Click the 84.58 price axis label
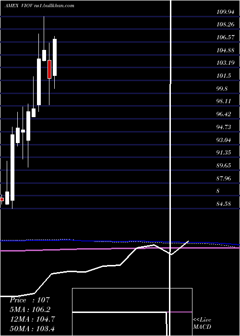Viewport: 240px width, 336px height. [224, 204]
